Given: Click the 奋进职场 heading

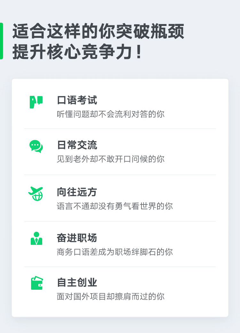Looking at the screenshot, I should click(x=77, y=238).
